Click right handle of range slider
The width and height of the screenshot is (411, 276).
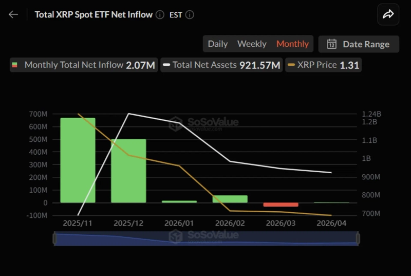pos(358,238)
